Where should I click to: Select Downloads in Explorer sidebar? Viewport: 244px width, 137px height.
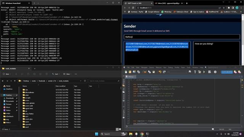pyautogui.click(x=10, y=98)
